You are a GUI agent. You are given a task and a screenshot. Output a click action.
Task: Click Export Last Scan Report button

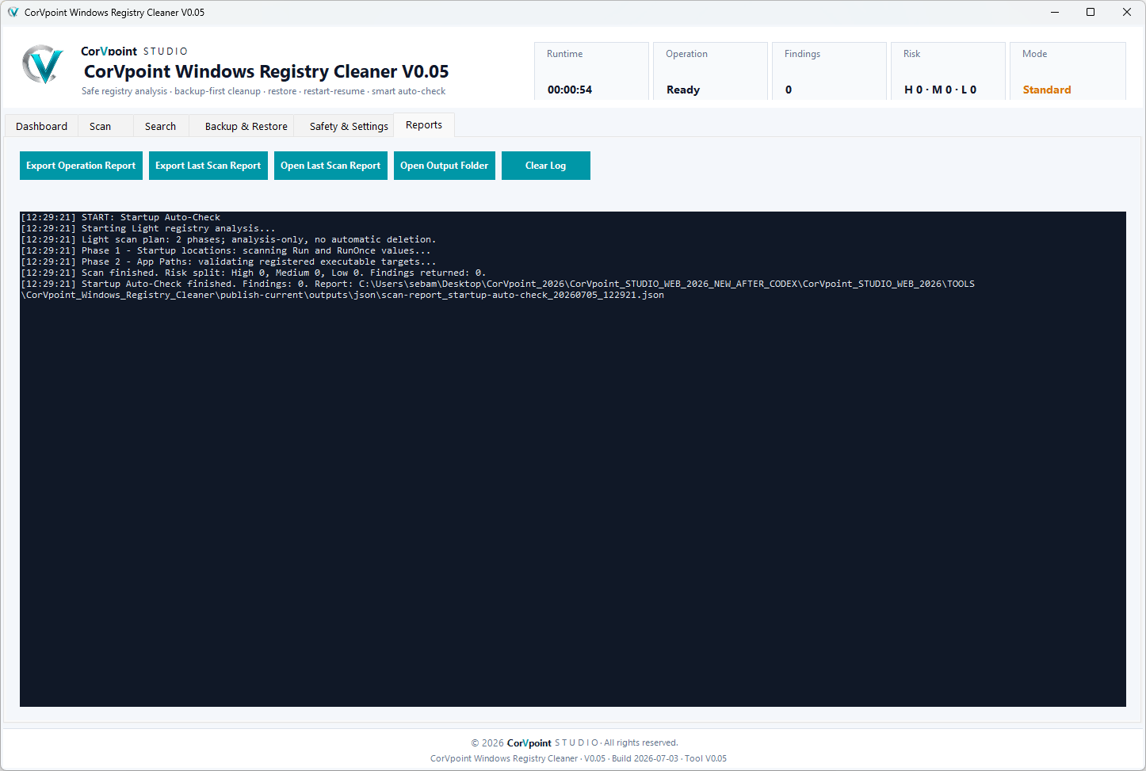pos(208,166)
